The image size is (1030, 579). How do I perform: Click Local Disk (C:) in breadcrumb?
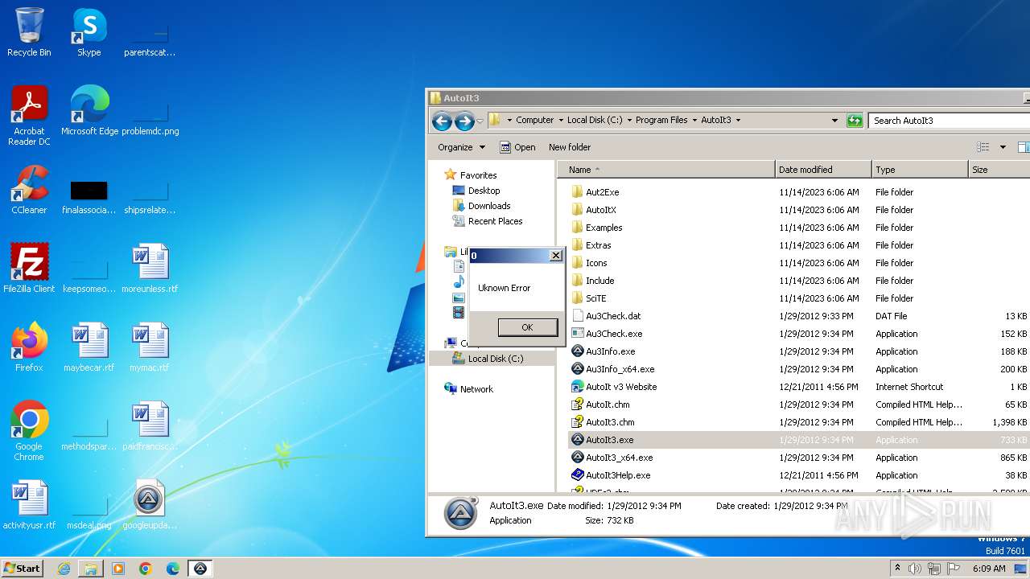[x=595, y=120]
